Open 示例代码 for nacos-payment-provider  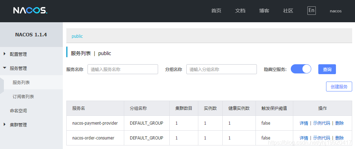pyautogui.click(x=321, y=123)
